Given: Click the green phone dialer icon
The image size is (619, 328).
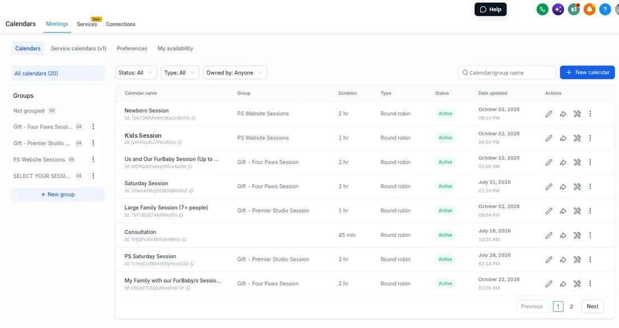Looking at the screenshot, I should coord(542,10).
